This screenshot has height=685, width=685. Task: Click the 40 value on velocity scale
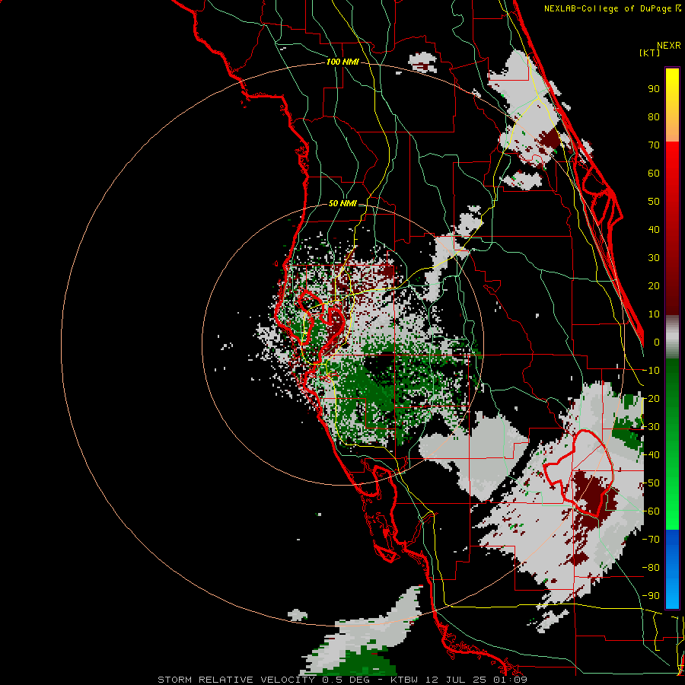point(654,230)
